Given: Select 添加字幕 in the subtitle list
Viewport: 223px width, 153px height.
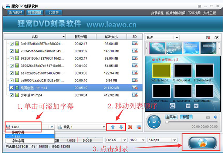Looking at the screenshot, I should pyautogui.click(x=18, y=141).
